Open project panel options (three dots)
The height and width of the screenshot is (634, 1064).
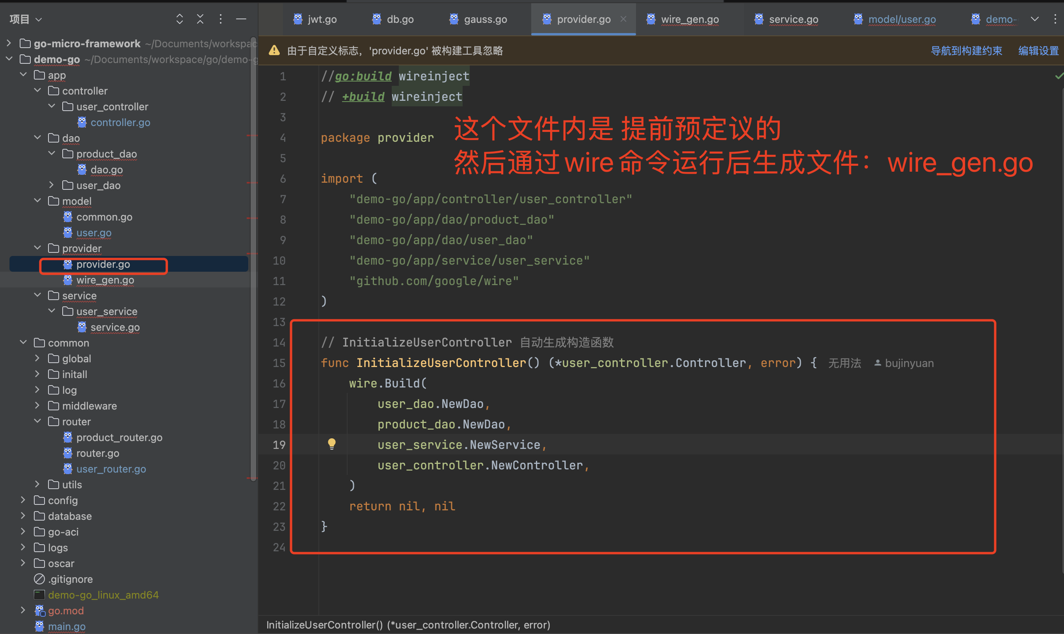[x=221, y=19]
